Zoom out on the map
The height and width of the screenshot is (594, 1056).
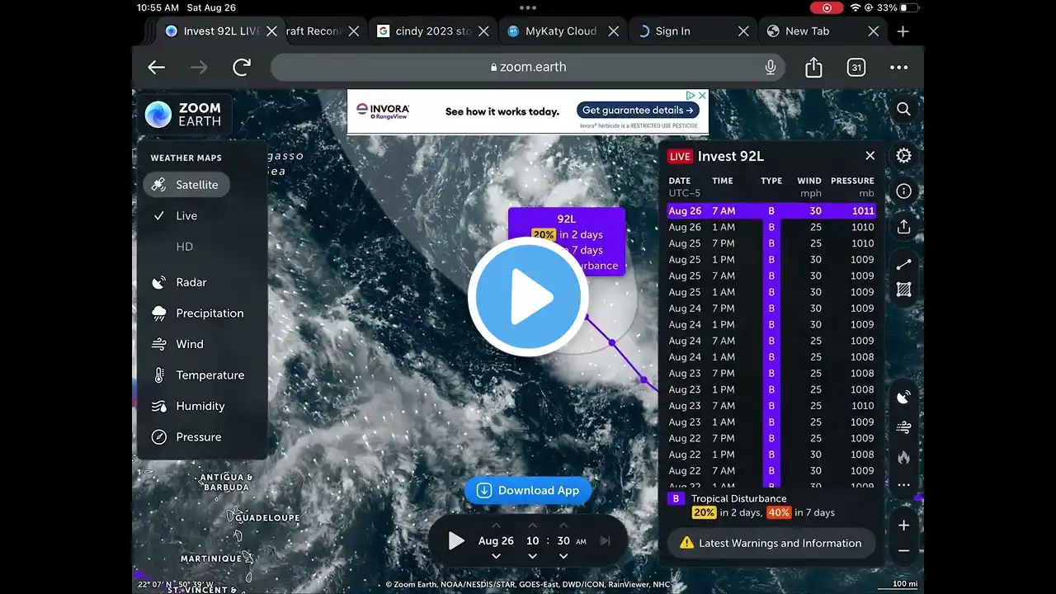pos(903,551)
